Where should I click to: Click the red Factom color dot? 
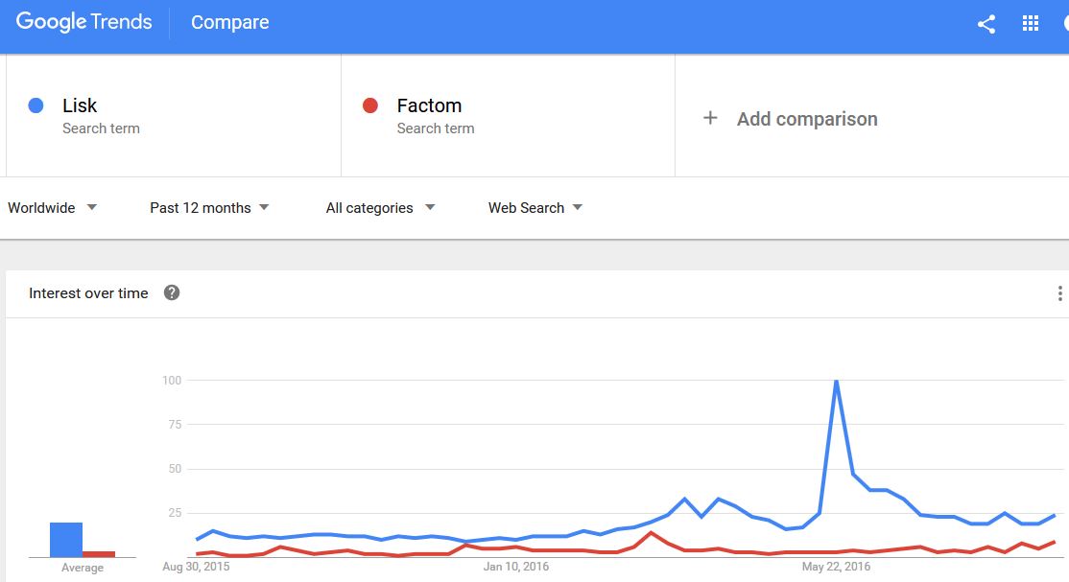click(x=370, y=105)
